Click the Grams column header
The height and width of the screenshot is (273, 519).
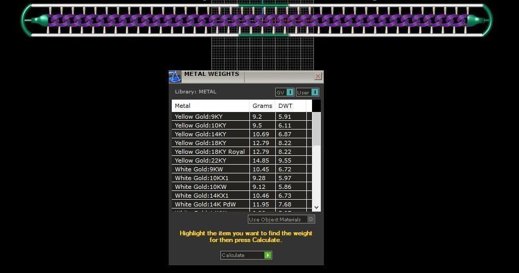pos(262,106)
